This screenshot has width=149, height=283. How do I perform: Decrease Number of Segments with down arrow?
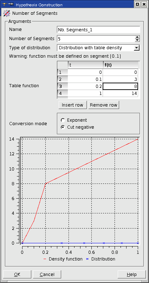[x=137, y=40]
